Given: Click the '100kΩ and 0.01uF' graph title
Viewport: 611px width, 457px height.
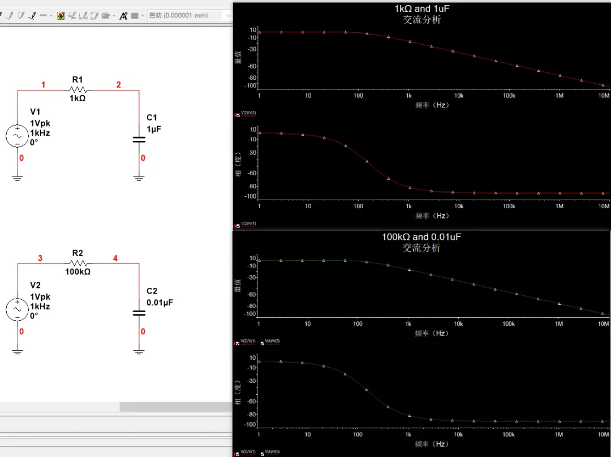Looking at the screenshot, I should 421,237.
